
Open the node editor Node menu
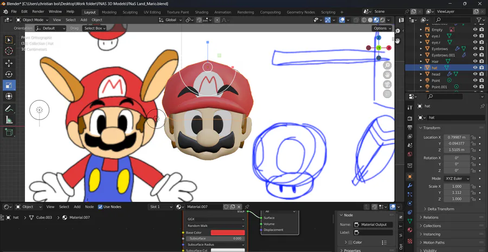coord(89,206)
